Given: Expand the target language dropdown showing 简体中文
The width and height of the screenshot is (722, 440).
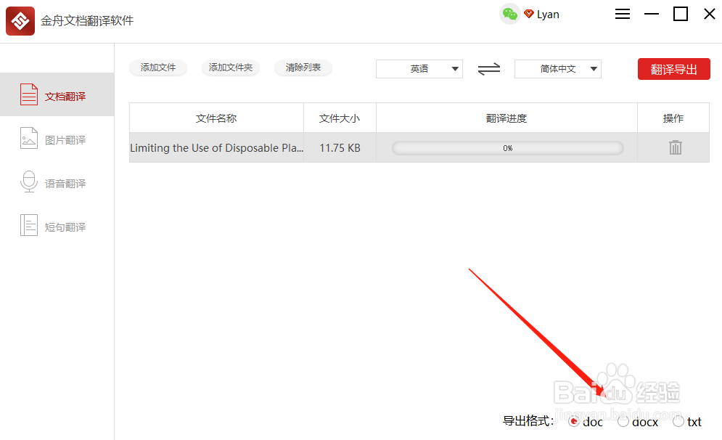Looking at the screenshot, I should point(557,69).
